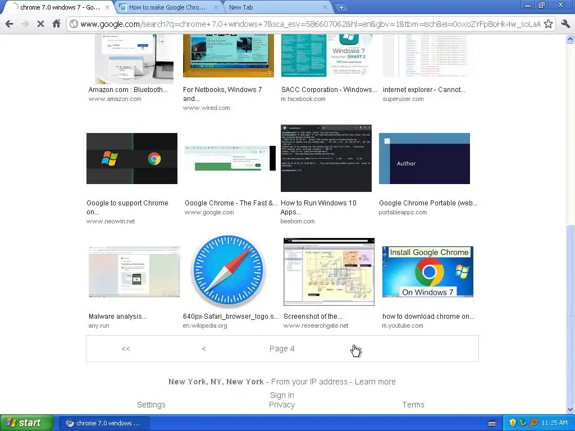This screenshot has height=431, width=575.
Task: Click the 'Page 4' pagination text
Action: 282,349
